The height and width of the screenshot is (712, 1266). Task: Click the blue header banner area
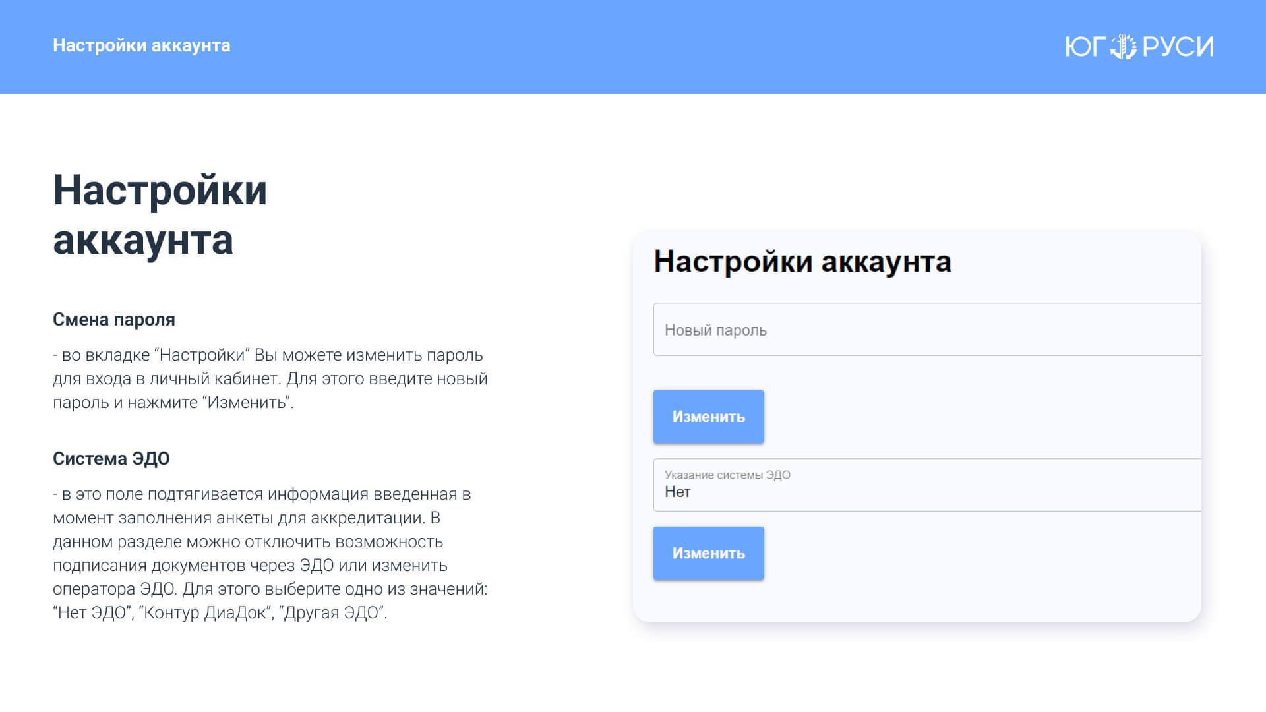(633, 46)
